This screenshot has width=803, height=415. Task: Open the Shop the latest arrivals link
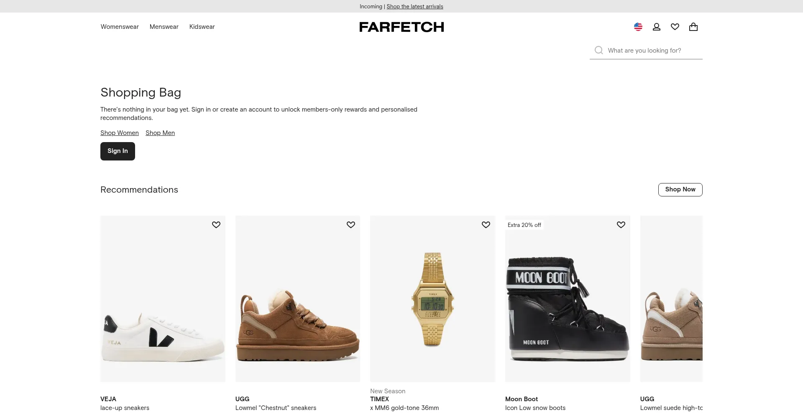pos(415,6)
